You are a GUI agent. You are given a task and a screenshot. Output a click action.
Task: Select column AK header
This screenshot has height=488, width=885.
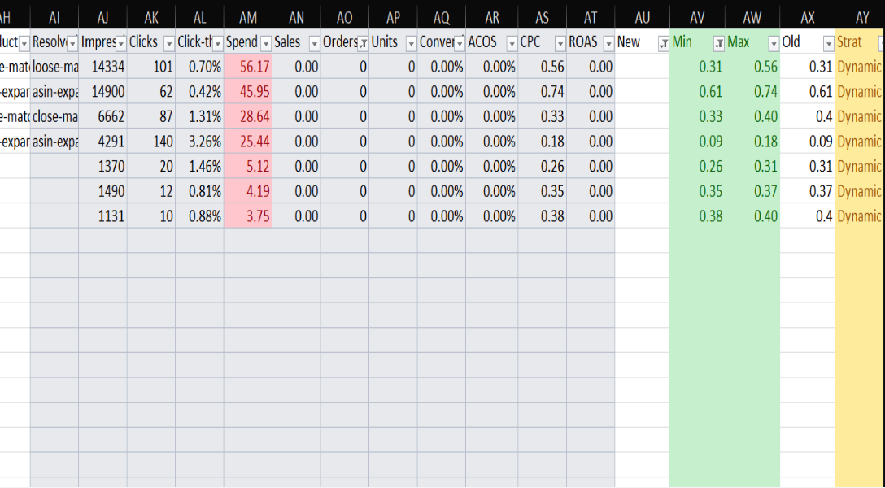(151, 18)
